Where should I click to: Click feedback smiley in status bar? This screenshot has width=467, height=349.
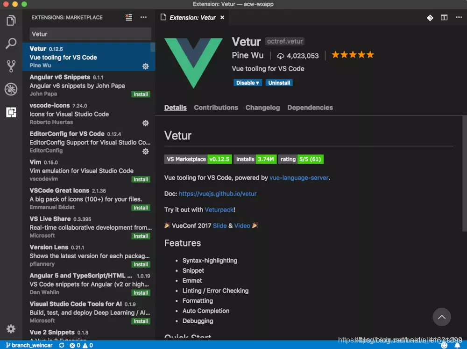pyautogui.click(x=444, y=345)
